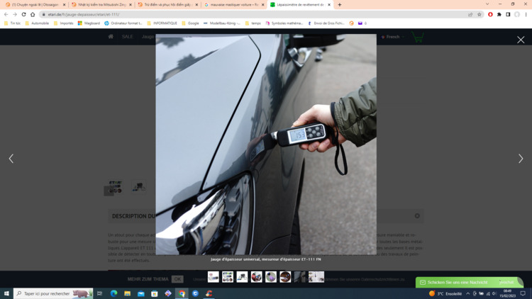Close the mauvaise mastiquer voiture tab

click(x=262, y=5)
